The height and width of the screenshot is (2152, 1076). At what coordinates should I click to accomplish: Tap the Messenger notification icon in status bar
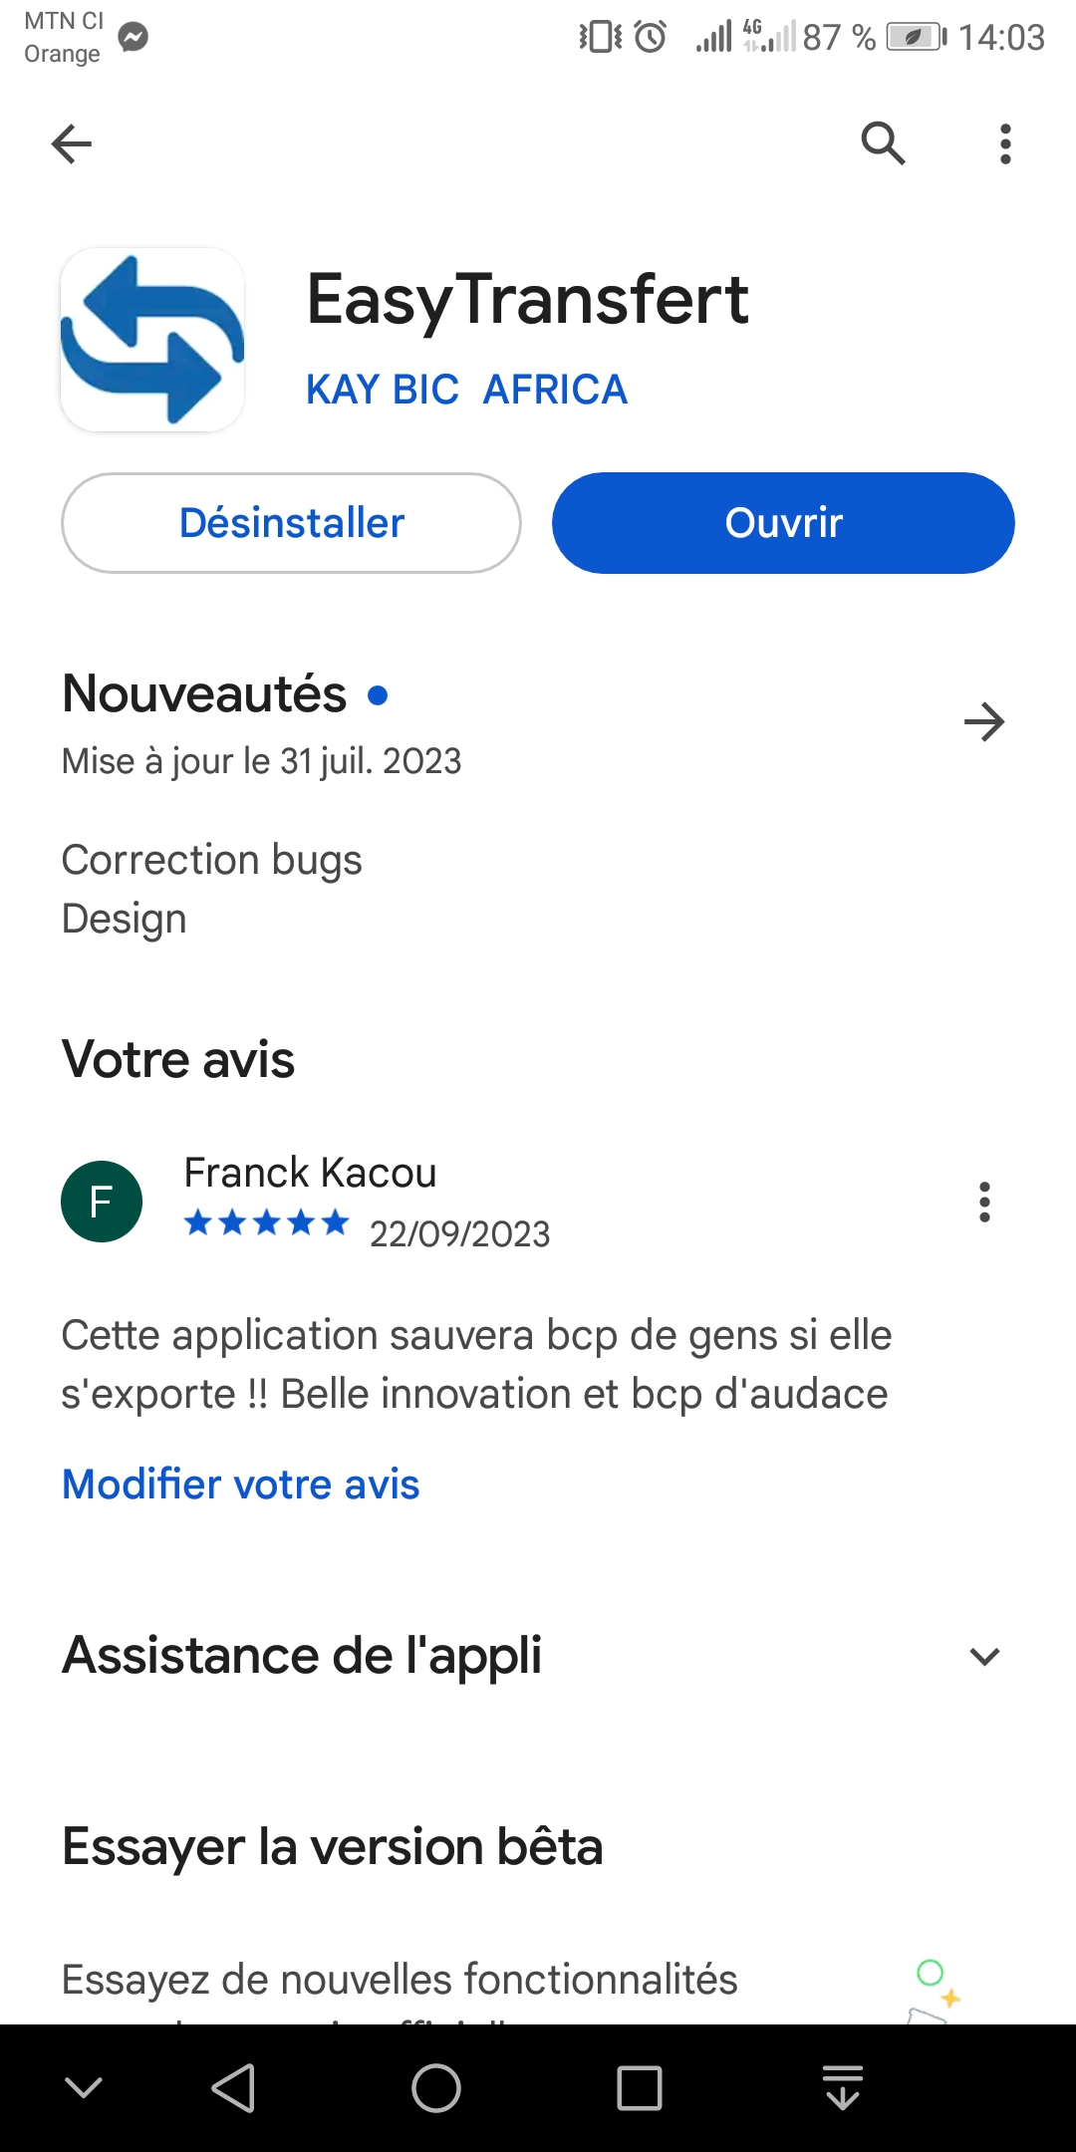(134, 37)
